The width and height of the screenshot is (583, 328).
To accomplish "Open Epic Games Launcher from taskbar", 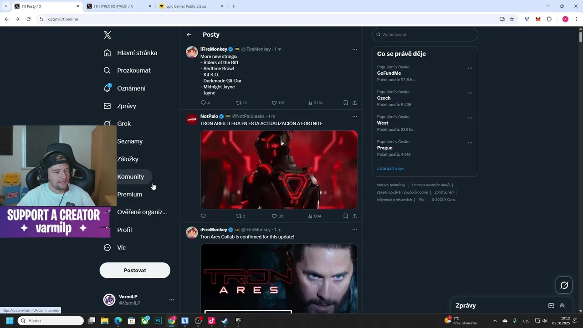I will (238, 321).
